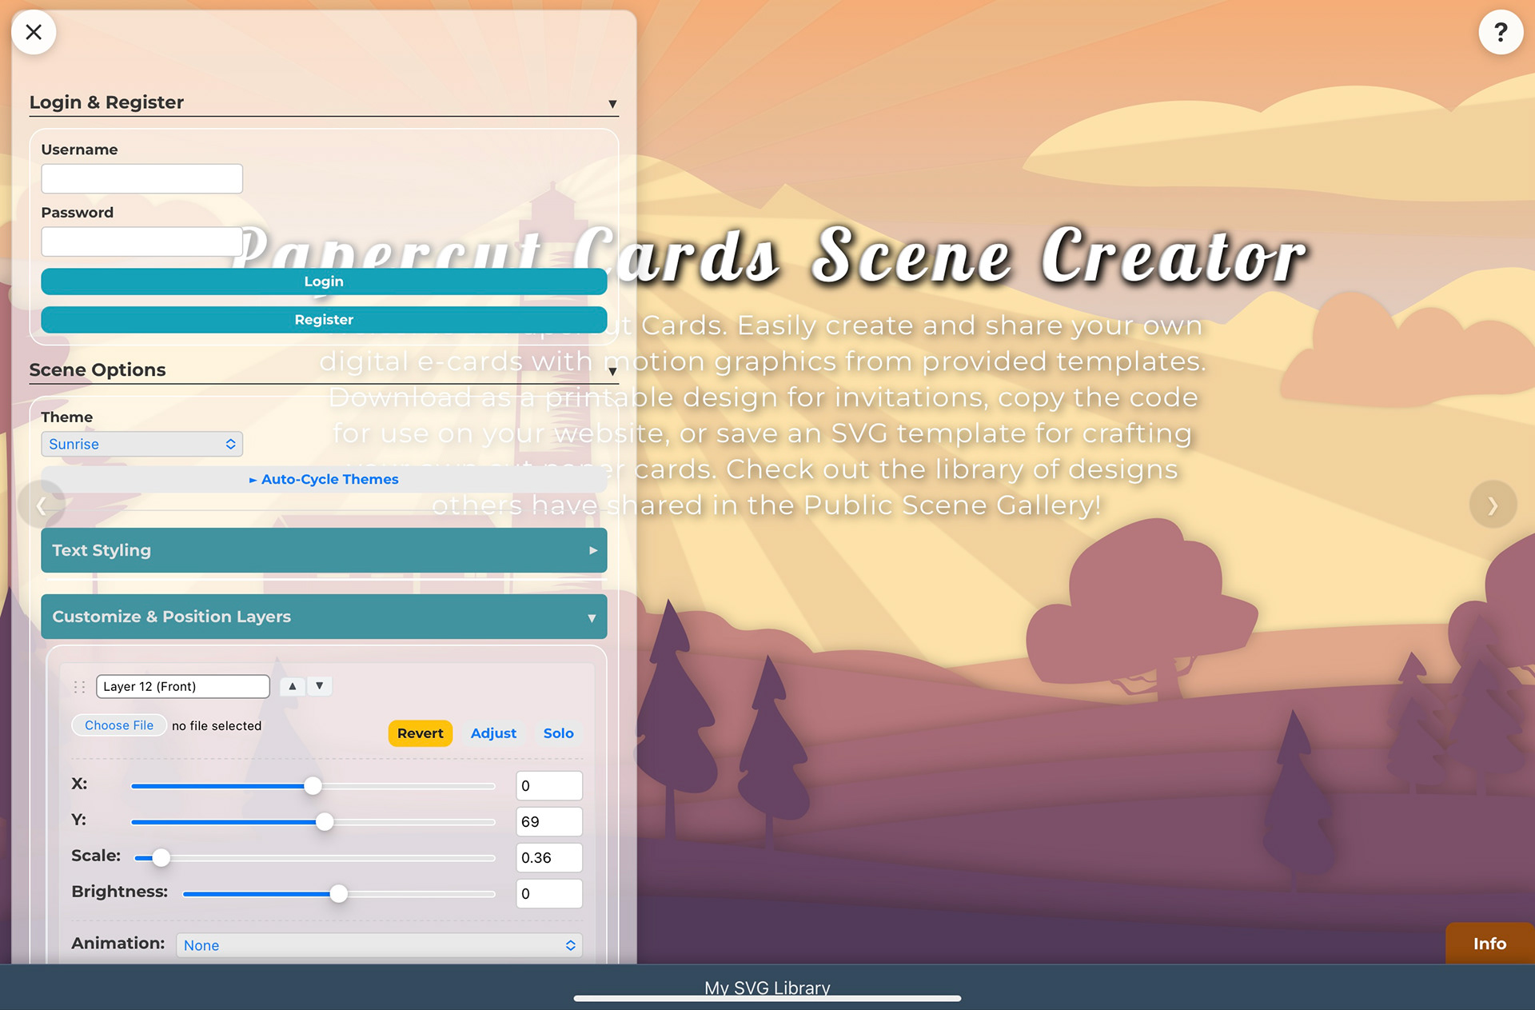Toggle Solo for Layer 12
1535x1010 pixels.
click(558, 733)
